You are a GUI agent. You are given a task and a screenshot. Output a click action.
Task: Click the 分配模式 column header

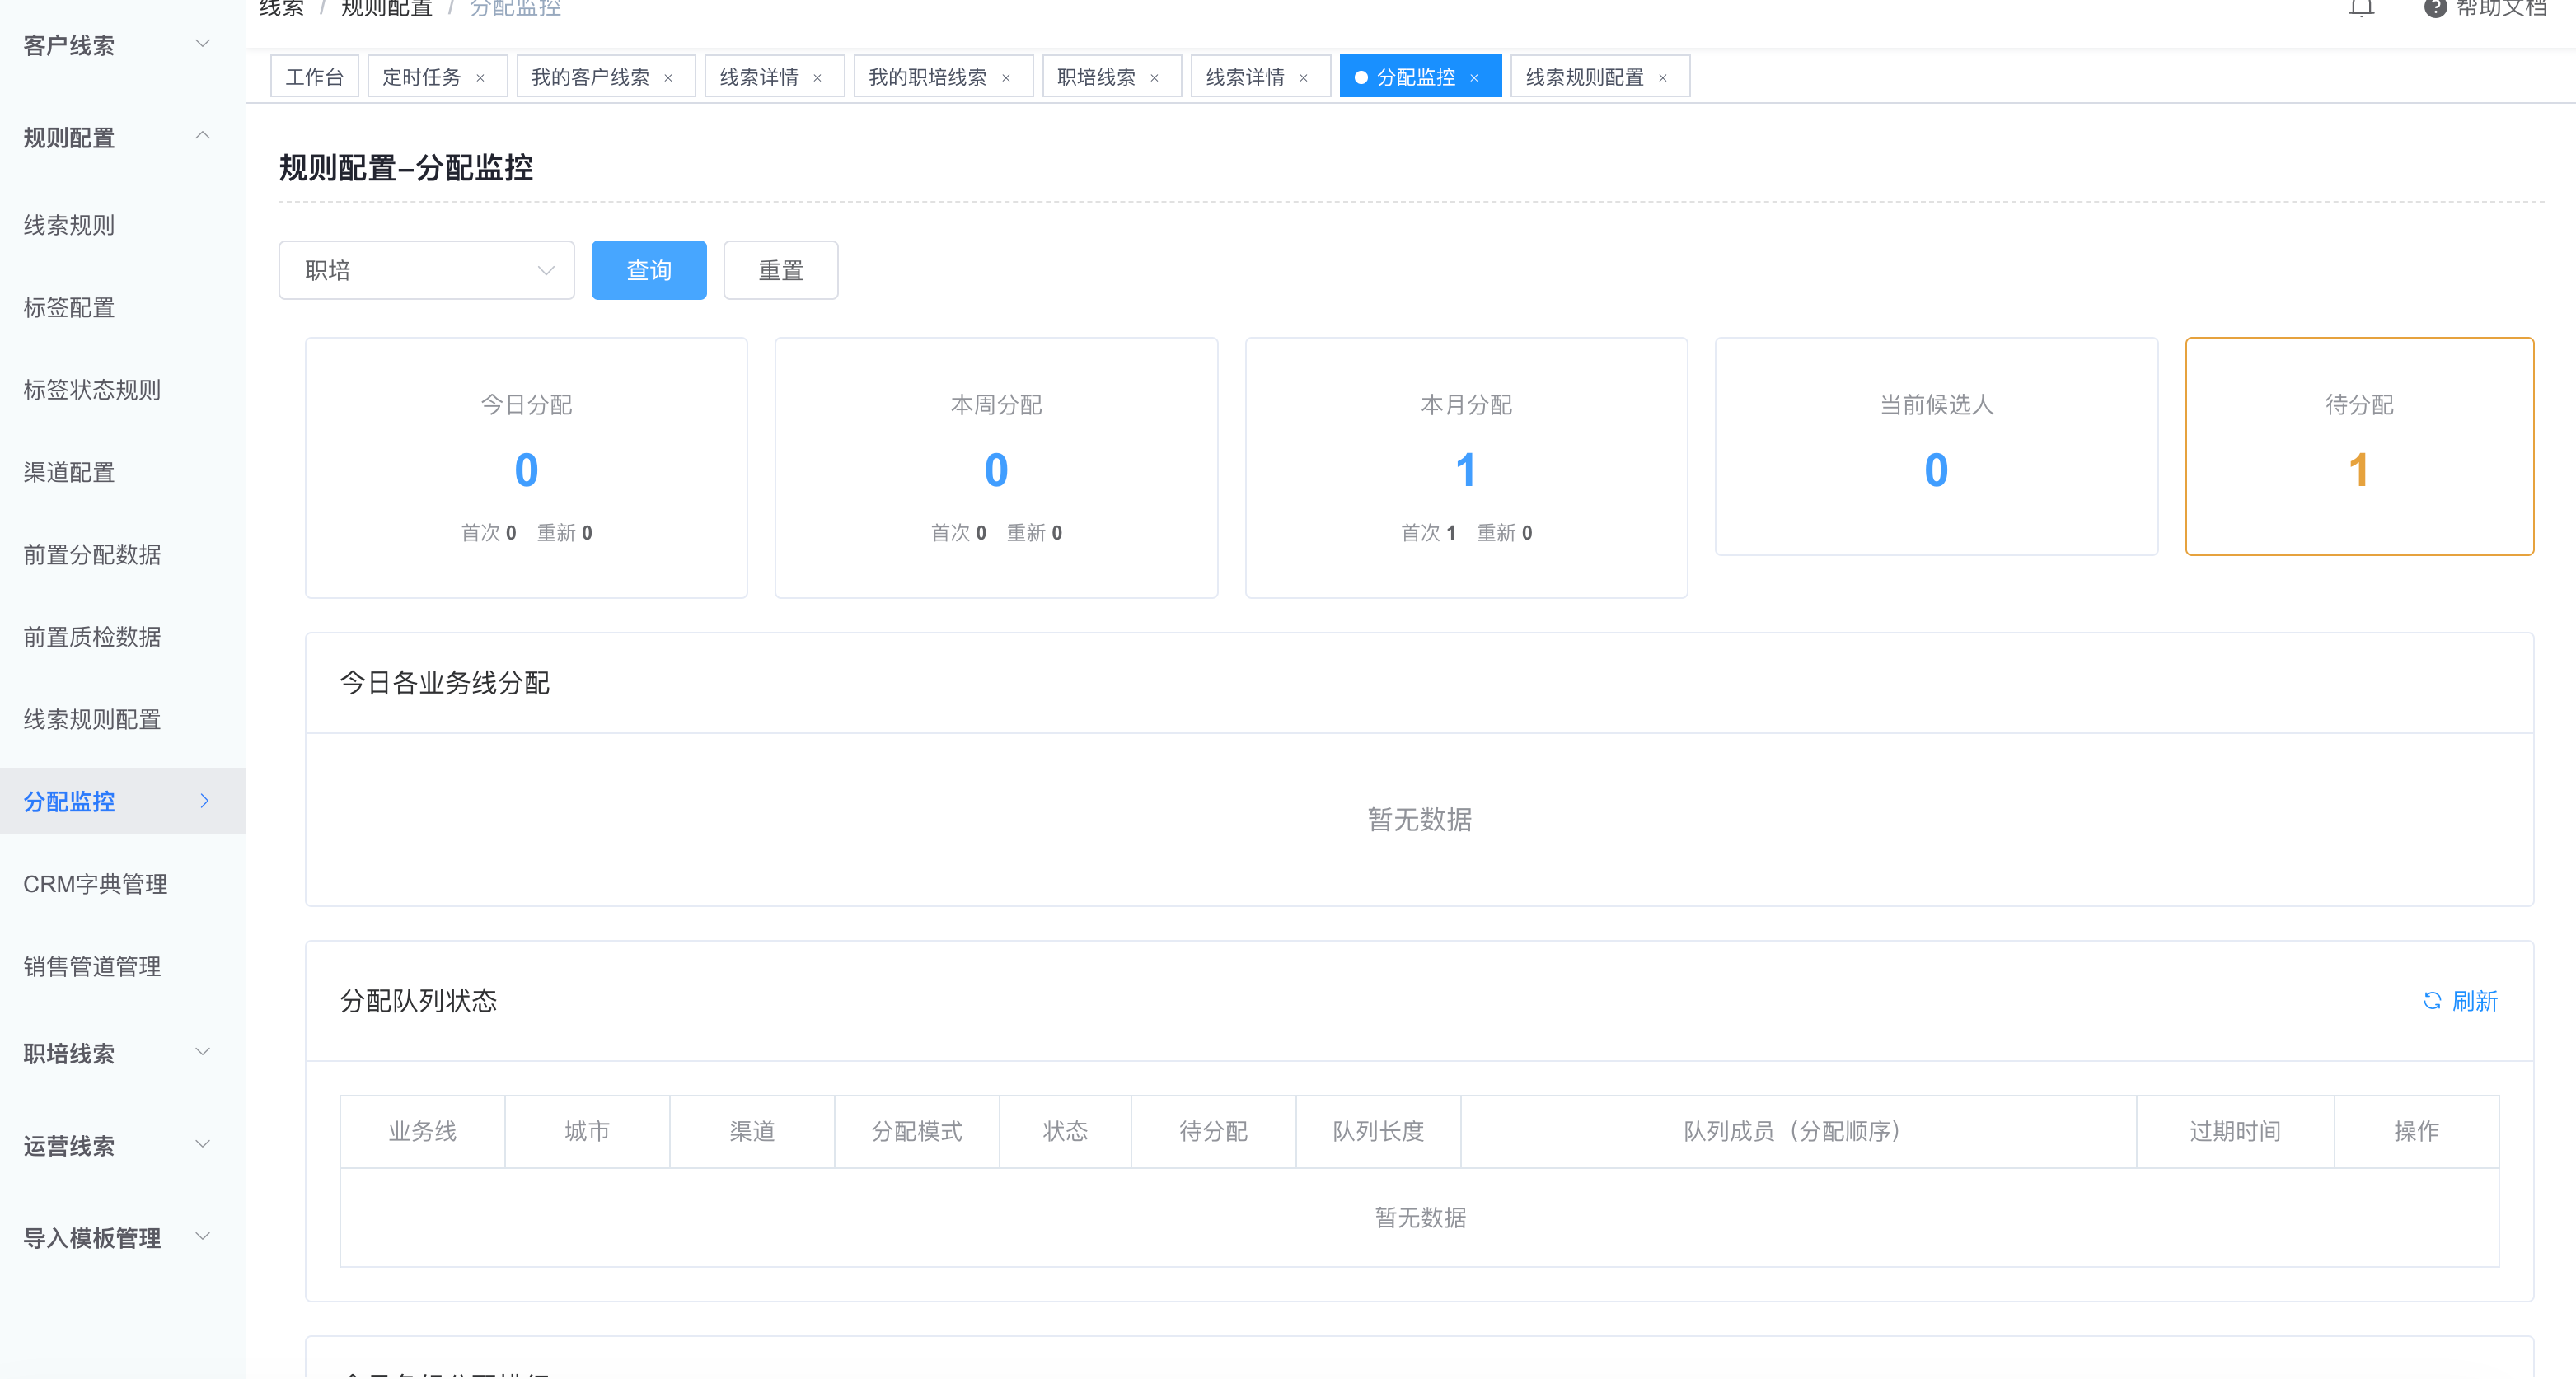(917, 1131)
